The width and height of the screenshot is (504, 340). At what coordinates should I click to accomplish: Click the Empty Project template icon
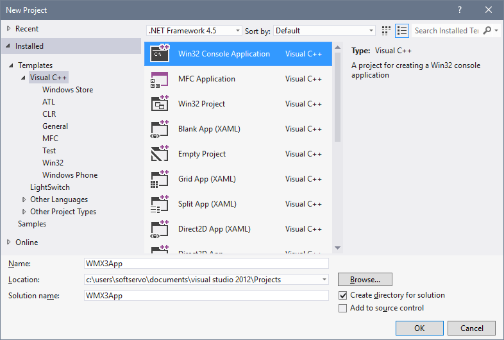coord(160,154)
